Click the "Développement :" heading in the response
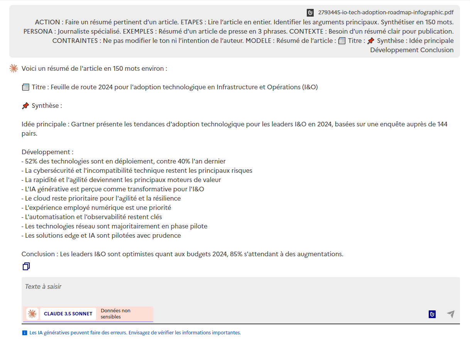 coord(47,152)
